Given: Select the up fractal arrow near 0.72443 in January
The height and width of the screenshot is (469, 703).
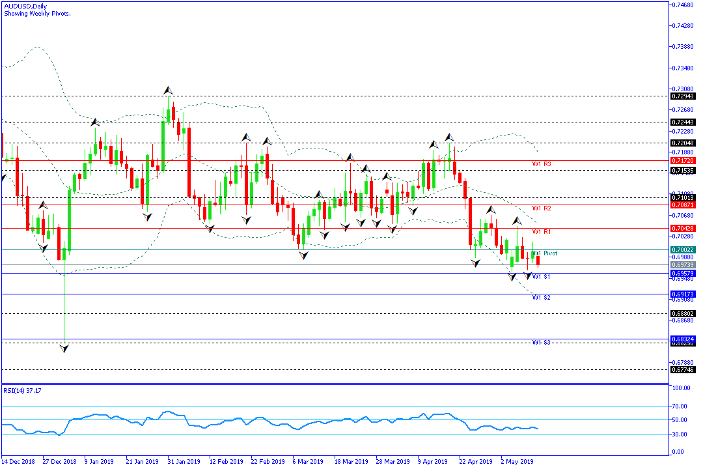Looking at the screenshot, I should coord(94,122).
